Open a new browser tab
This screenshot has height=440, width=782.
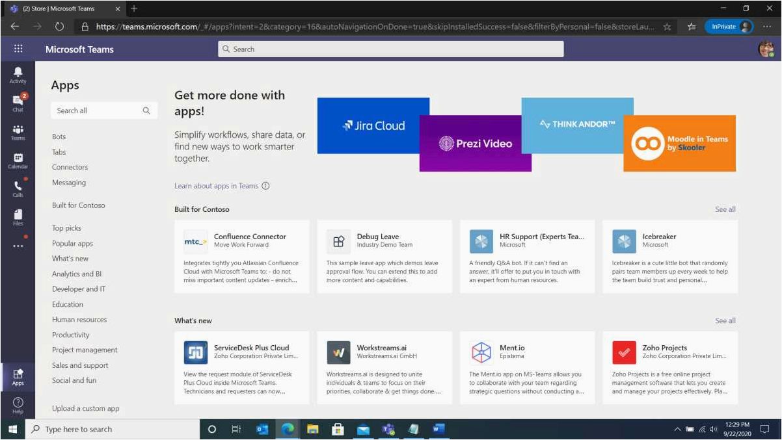(134, 8)
